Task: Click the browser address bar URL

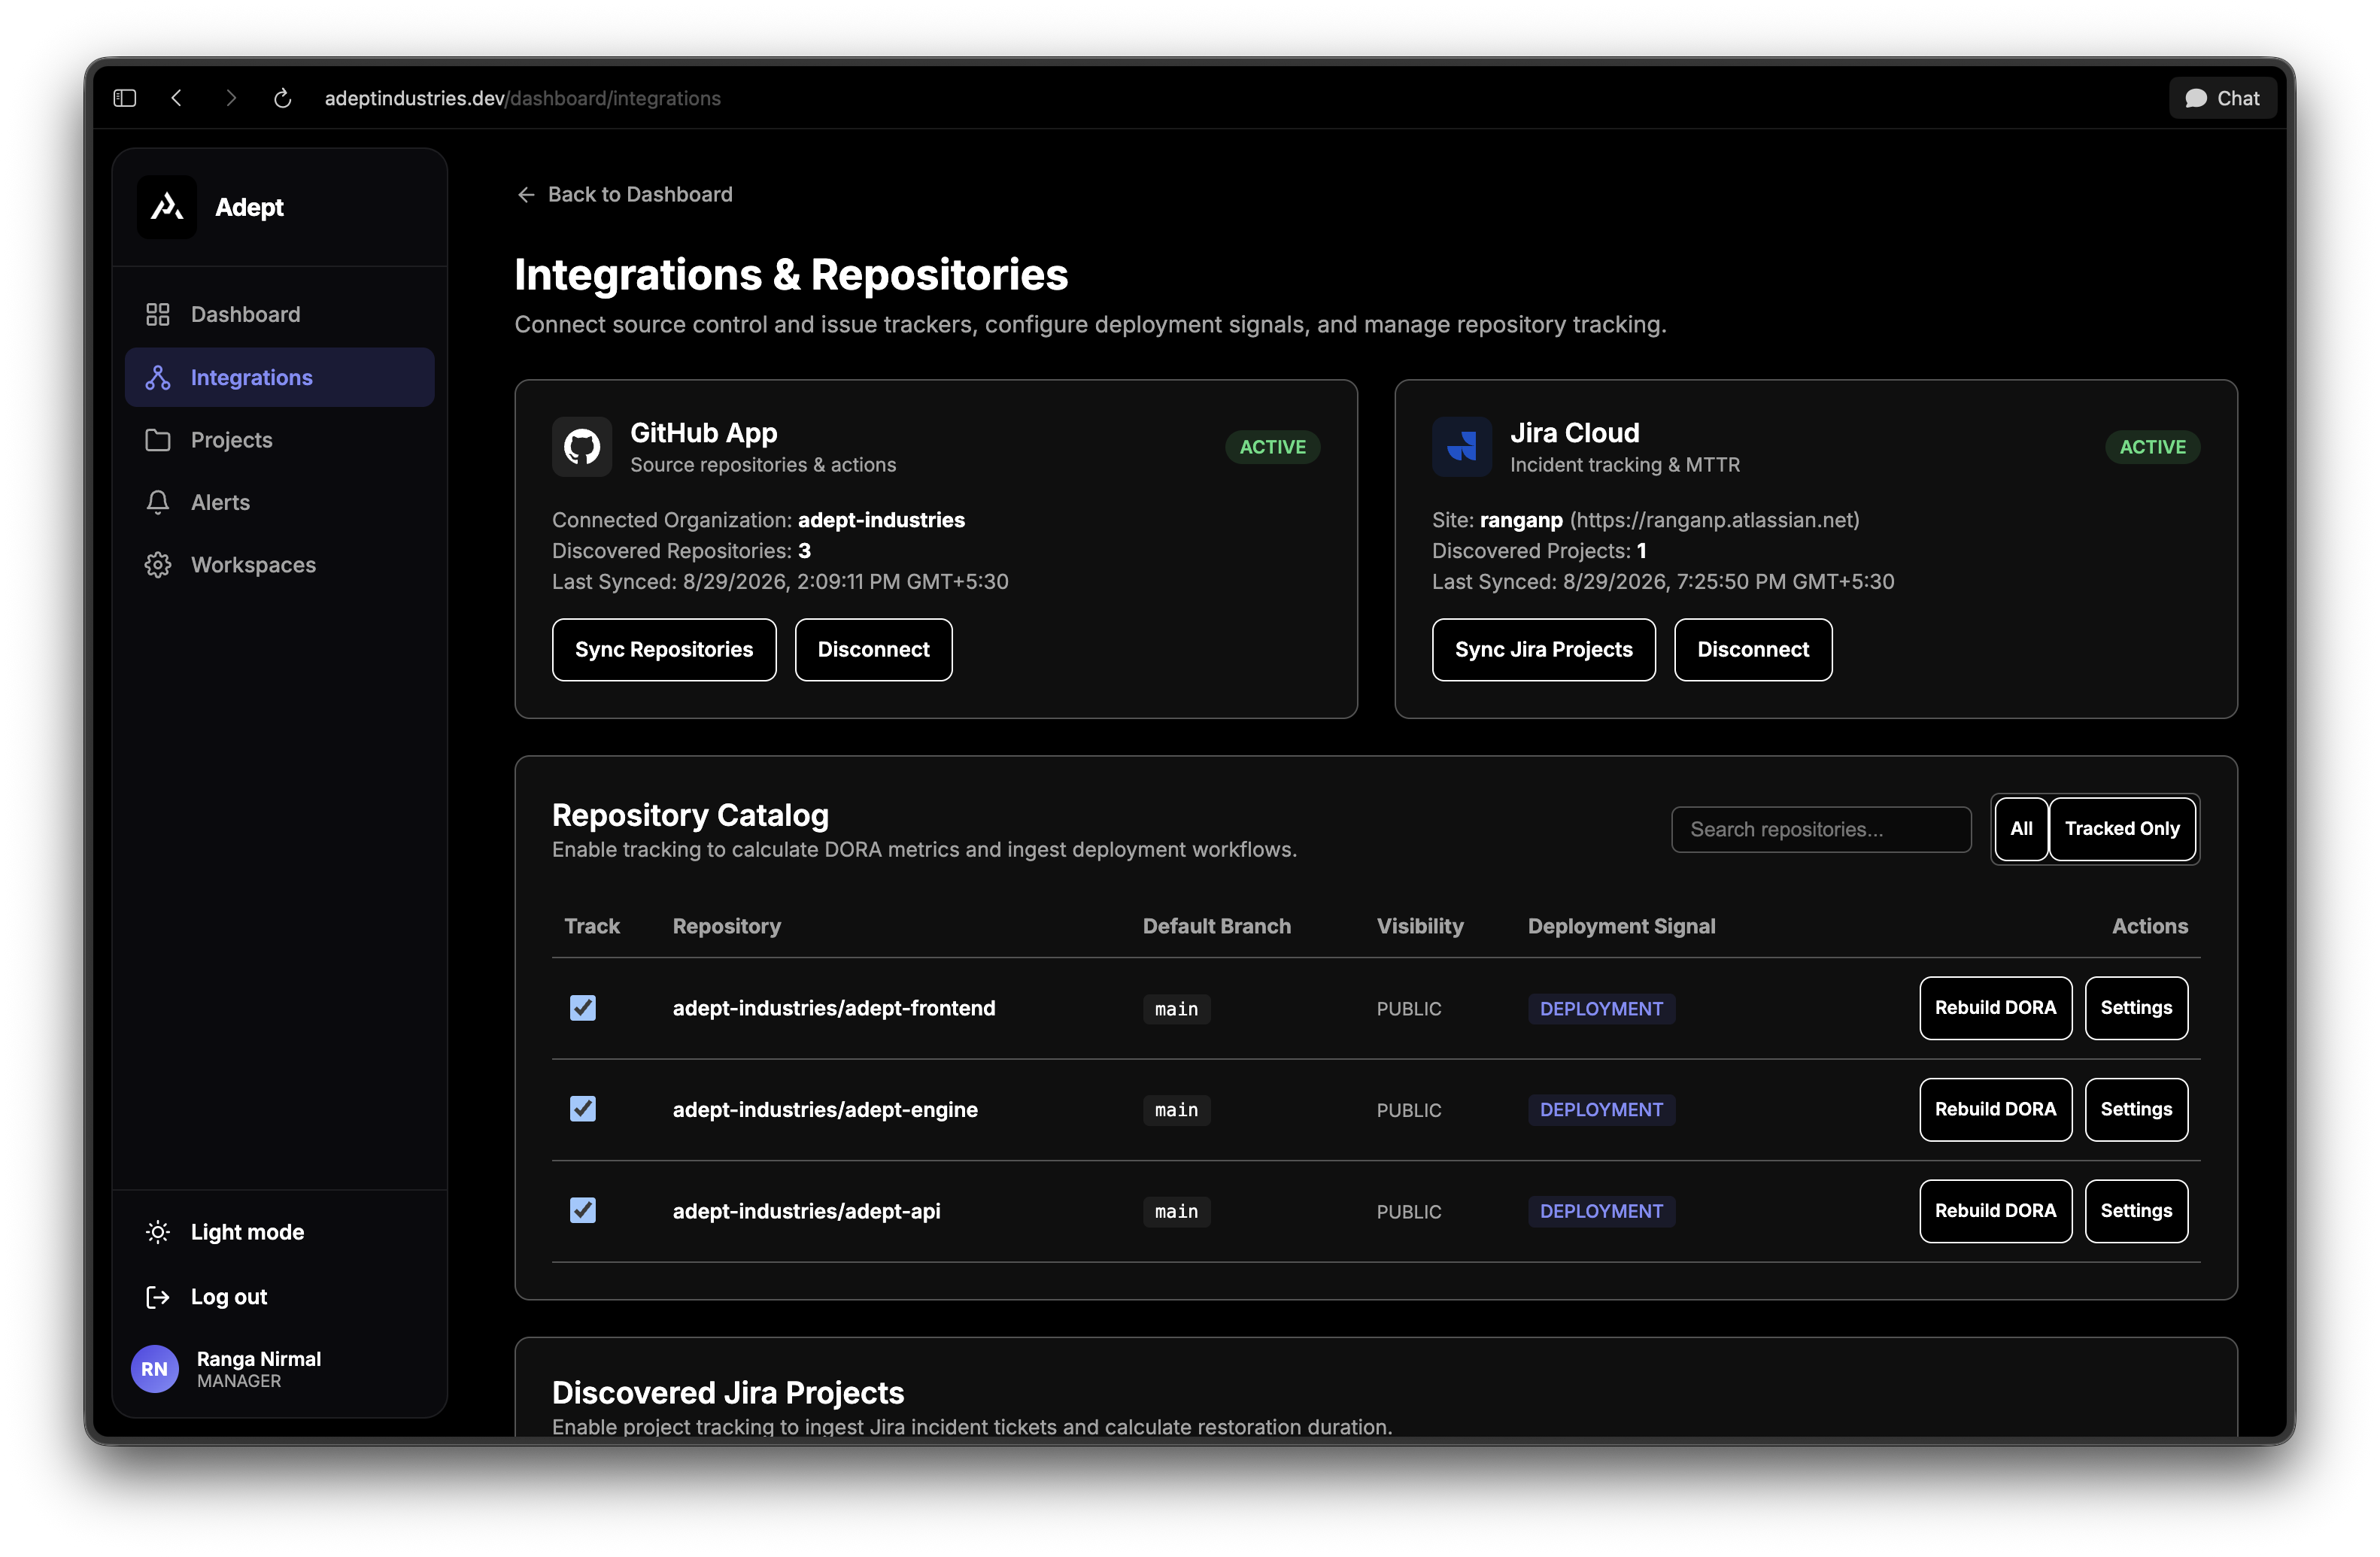Action: pyautogui.click(x=523, y=98)
